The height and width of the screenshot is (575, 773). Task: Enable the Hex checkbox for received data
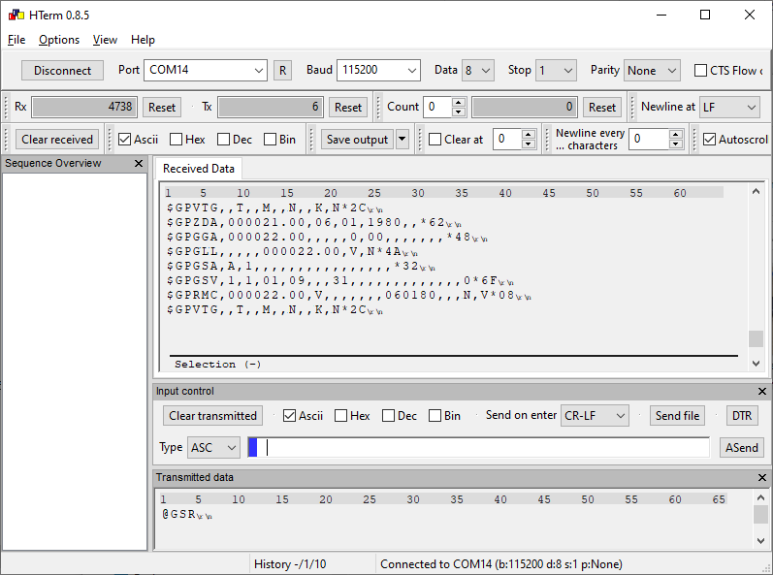(x=177, y=140)
